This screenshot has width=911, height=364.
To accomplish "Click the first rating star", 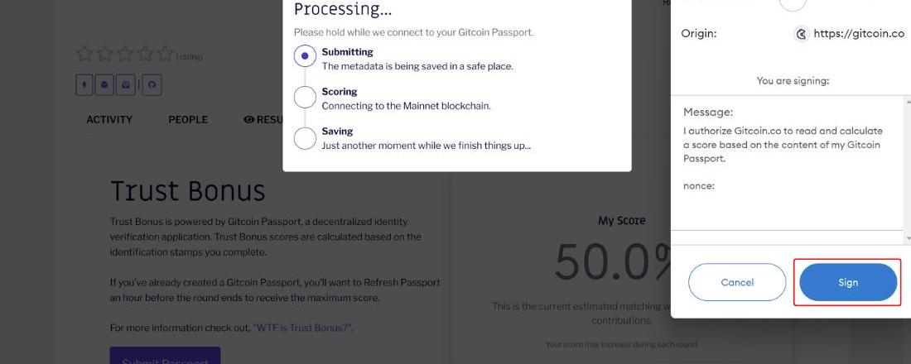I will pos(84,55).
